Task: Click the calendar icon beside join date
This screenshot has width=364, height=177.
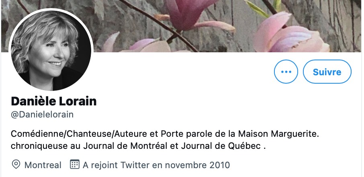Action: (x=74, y=164)
